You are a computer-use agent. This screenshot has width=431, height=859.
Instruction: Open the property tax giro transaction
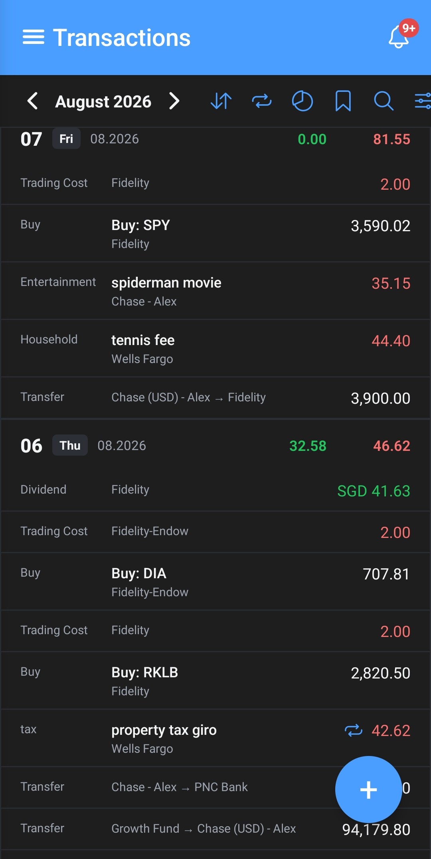tap(215, 738)
